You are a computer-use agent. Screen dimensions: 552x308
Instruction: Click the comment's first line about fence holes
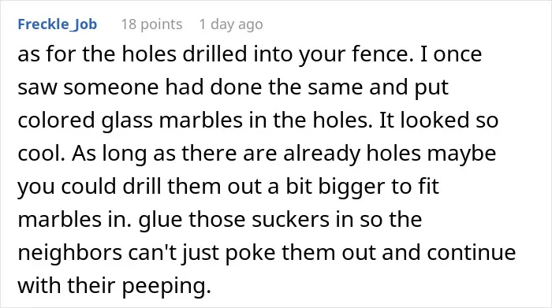[x=250, y=54]
